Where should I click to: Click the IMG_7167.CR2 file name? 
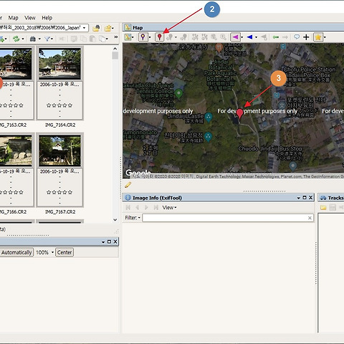pyautogui.click(x=60, y=212)
